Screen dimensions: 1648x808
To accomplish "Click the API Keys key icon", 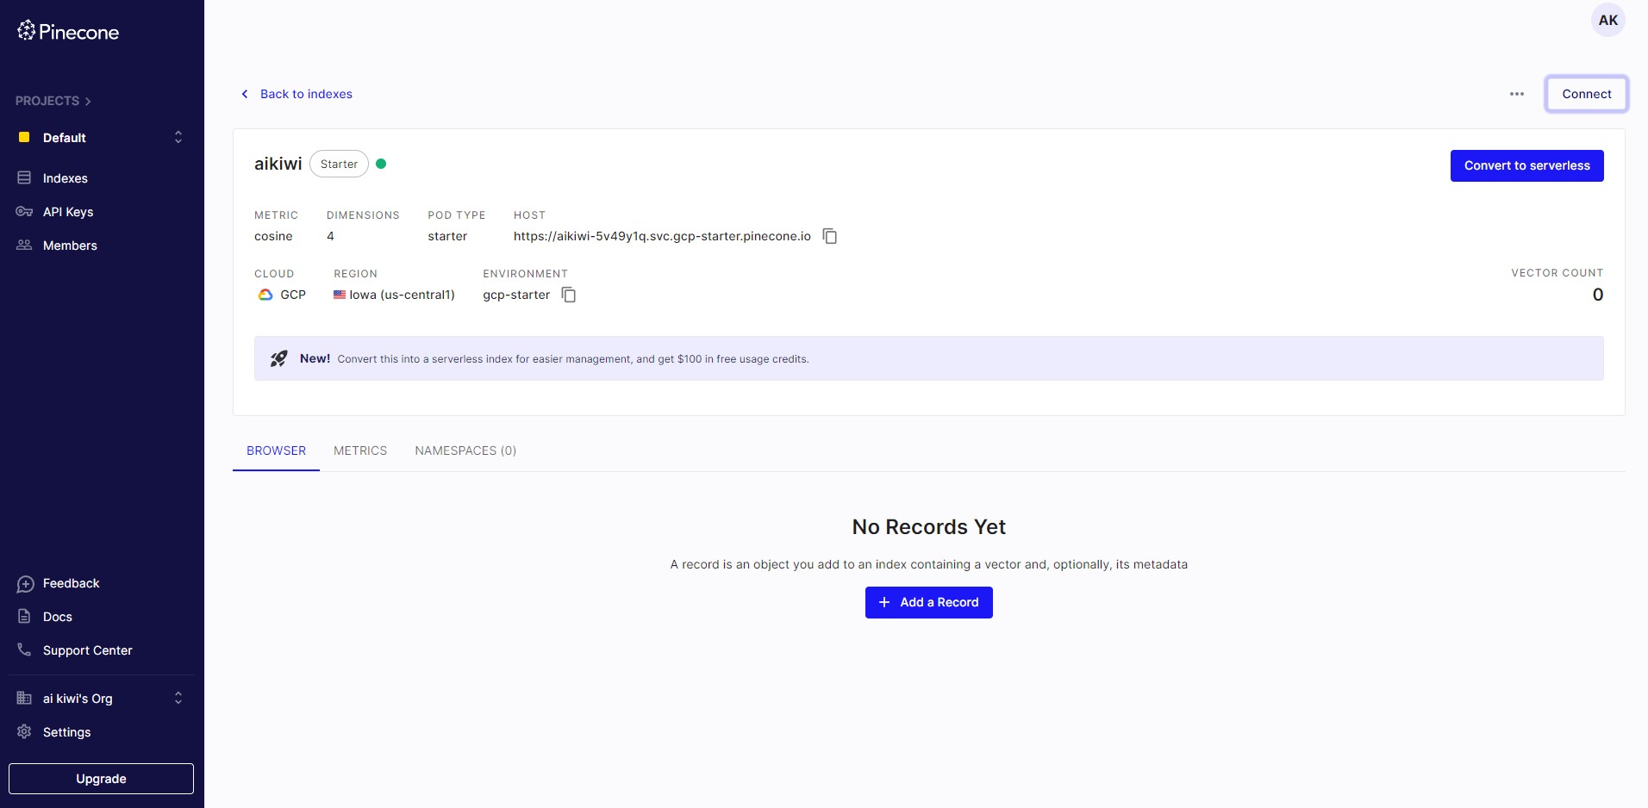I will click(24, 211).
